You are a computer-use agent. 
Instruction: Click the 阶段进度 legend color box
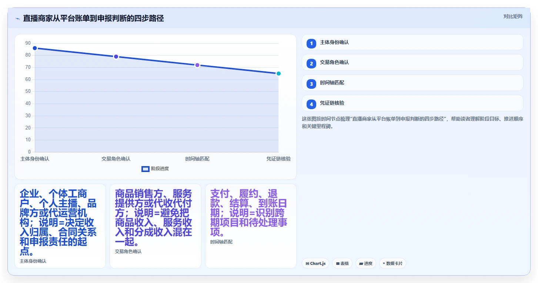146,169
